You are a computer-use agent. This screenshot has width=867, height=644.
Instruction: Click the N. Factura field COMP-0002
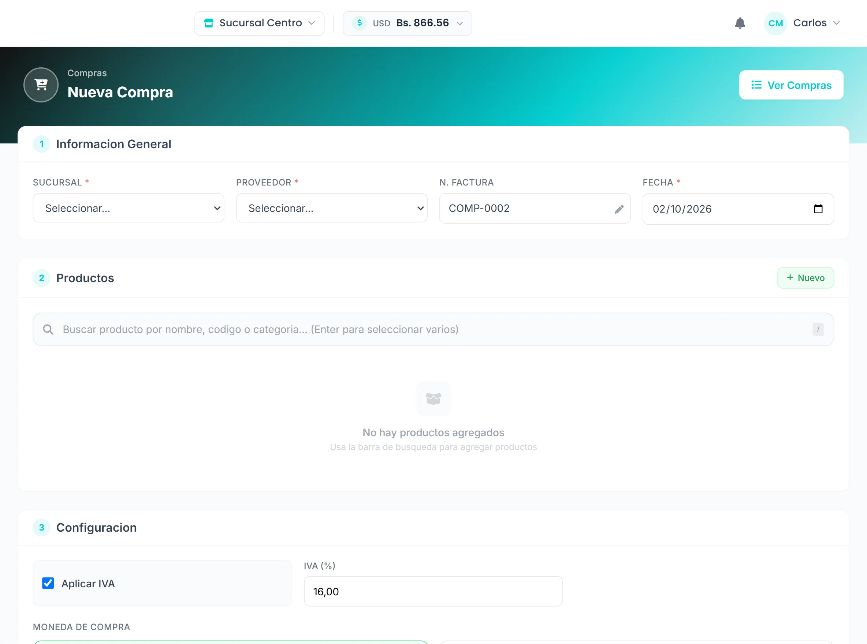(535, 209)
